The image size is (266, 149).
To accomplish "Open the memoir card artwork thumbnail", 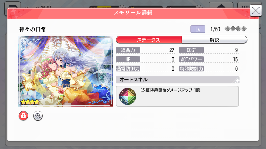I will (x=65, y=71).
